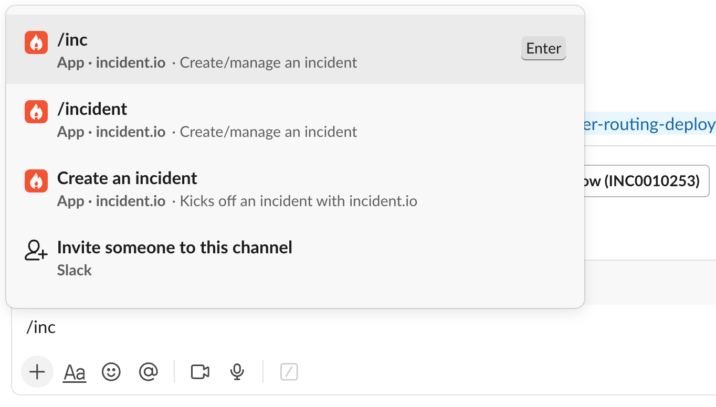Screen dimensions: 716x407
Task: Pick the Create an incident shortcut
Action: tap(295, 188)
